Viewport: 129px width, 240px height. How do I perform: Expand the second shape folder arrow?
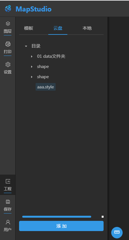point(32,77)
